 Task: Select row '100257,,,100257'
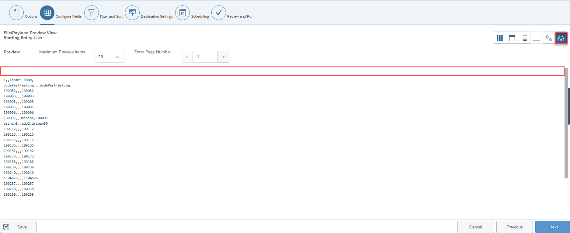(x=19, y=184)
